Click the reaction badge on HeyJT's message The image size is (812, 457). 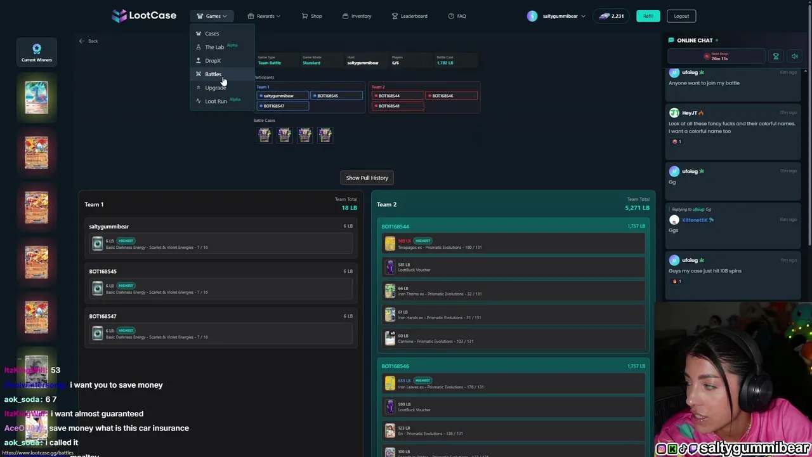[x=677, y=142]
